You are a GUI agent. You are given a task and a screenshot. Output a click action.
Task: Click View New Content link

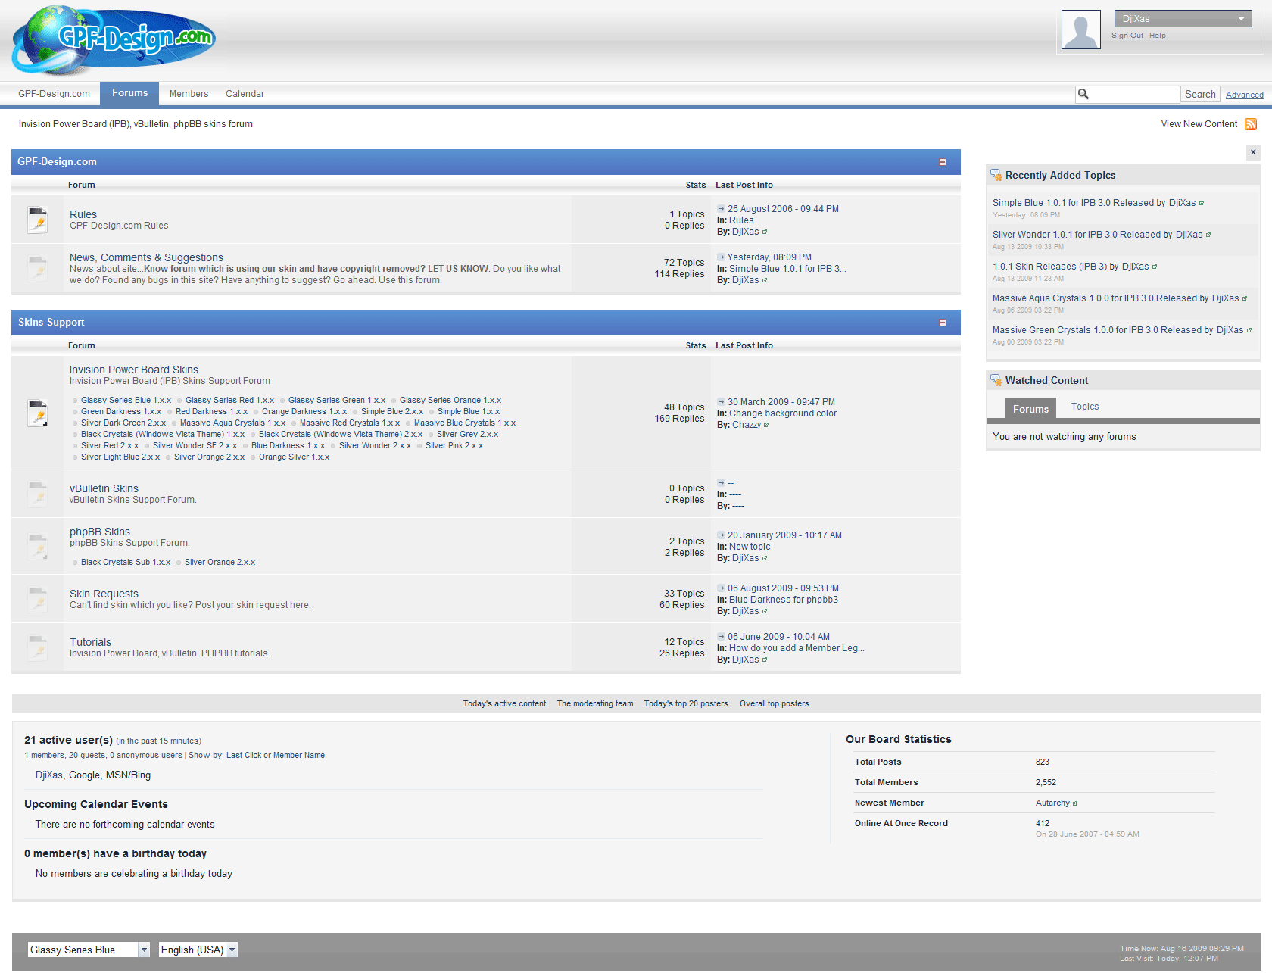tap(1199, 124)
